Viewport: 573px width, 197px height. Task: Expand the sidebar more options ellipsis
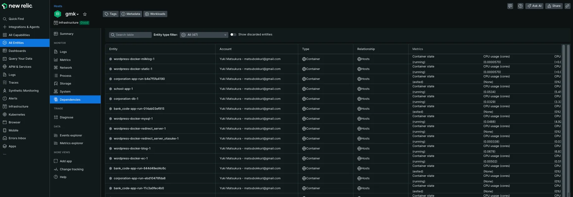(x=5, y=154)
